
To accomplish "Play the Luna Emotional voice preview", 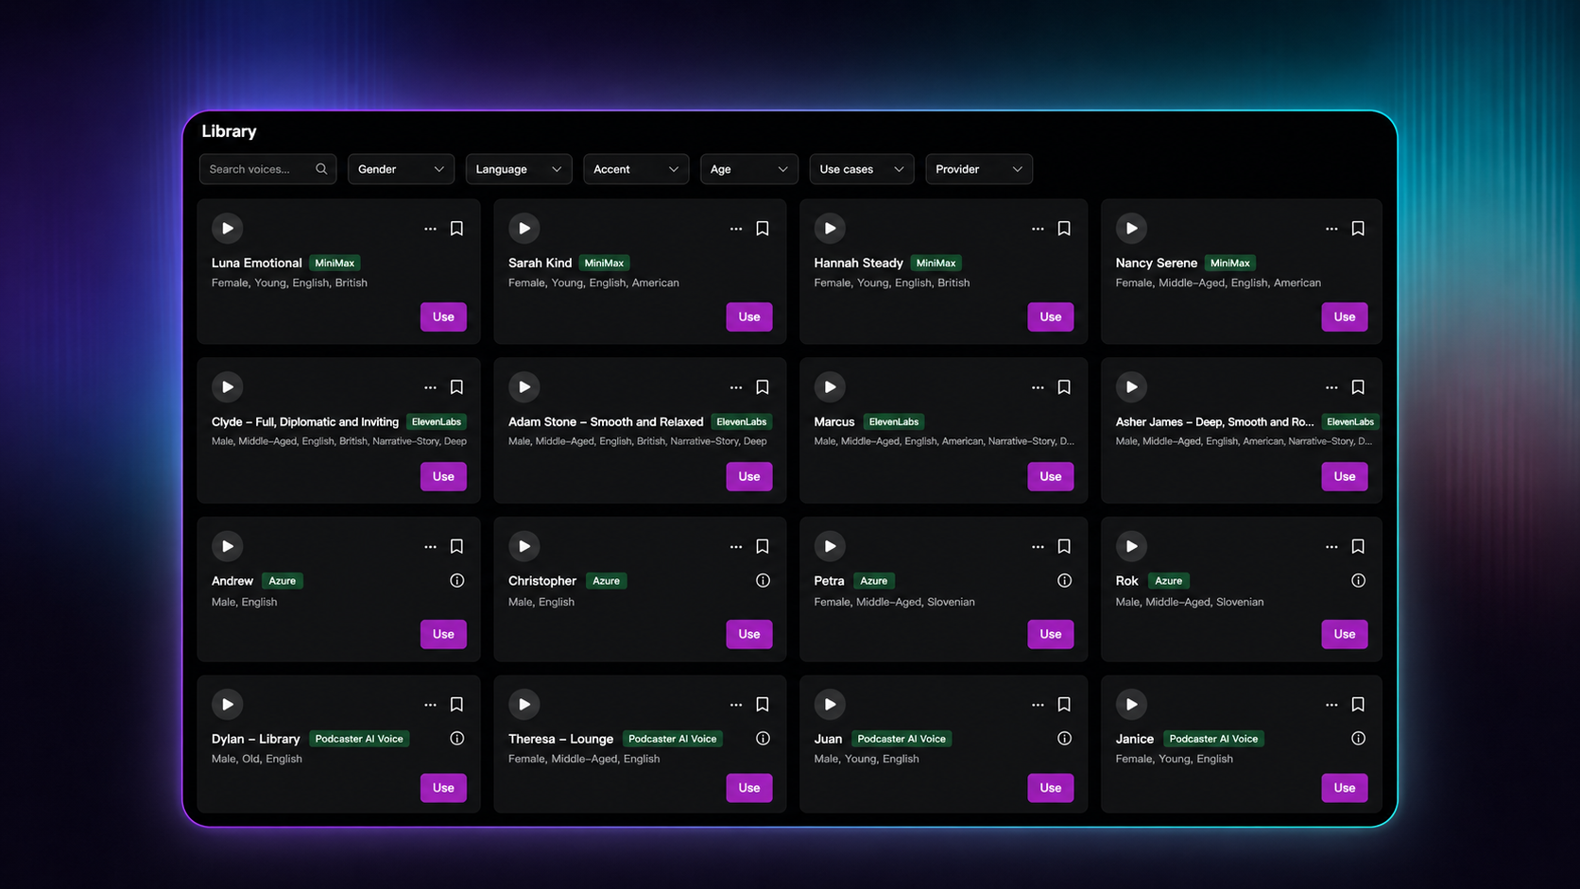I will (227, 229).
